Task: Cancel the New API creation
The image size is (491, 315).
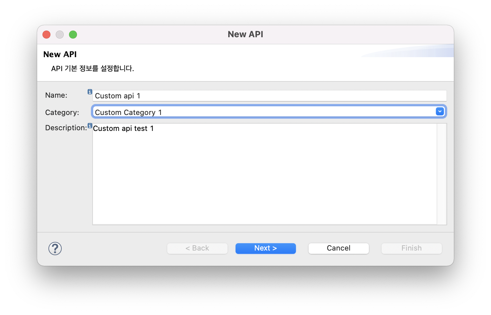Action: click(338, 248)
